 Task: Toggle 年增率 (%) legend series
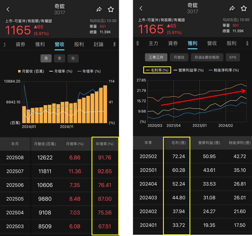[89, 71]
